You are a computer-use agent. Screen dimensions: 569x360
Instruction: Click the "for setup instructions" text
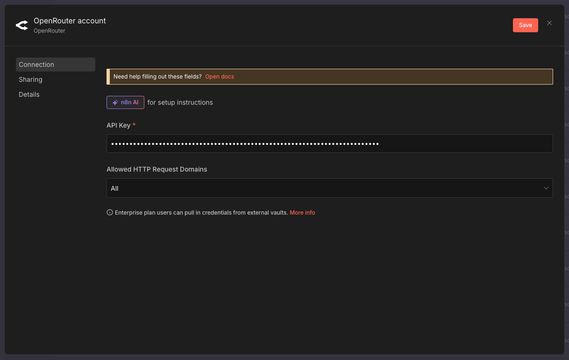point(180,102)
